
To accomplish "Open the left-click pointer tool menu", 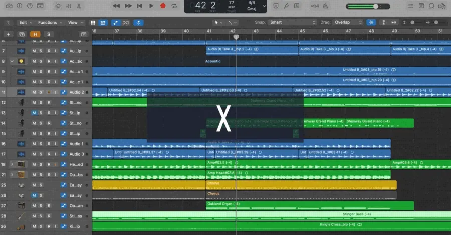I will [218, 22].
